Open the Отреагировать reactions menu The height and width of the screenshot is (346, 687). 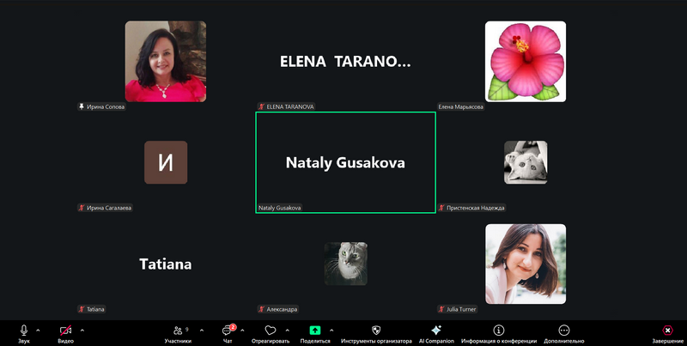click(x=270, y=331)
